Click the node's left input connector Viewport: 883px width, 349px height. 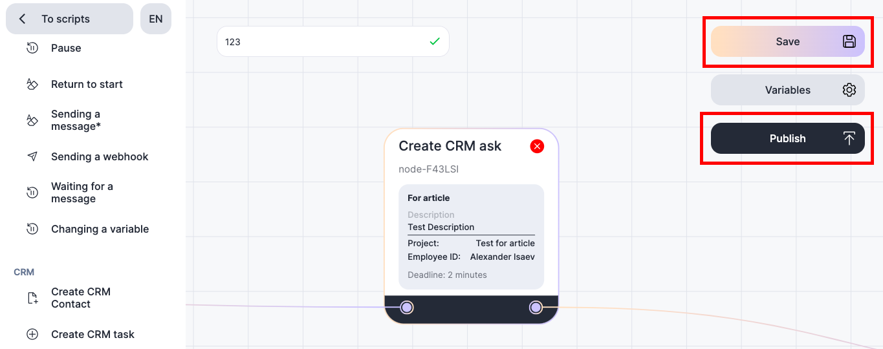(x=406, y=307)
